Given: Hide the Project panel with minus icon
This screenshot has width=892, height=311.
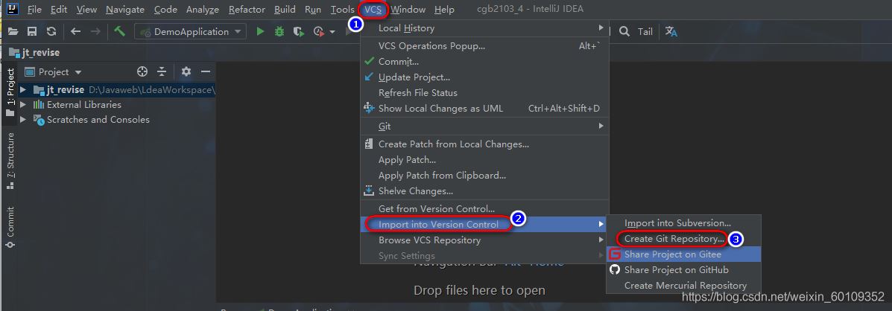Looking at the screenshot, I should [206, 71].
